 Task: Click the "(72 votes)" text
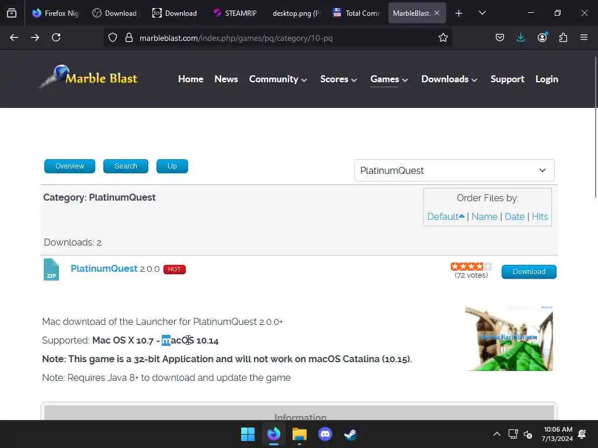471,275
